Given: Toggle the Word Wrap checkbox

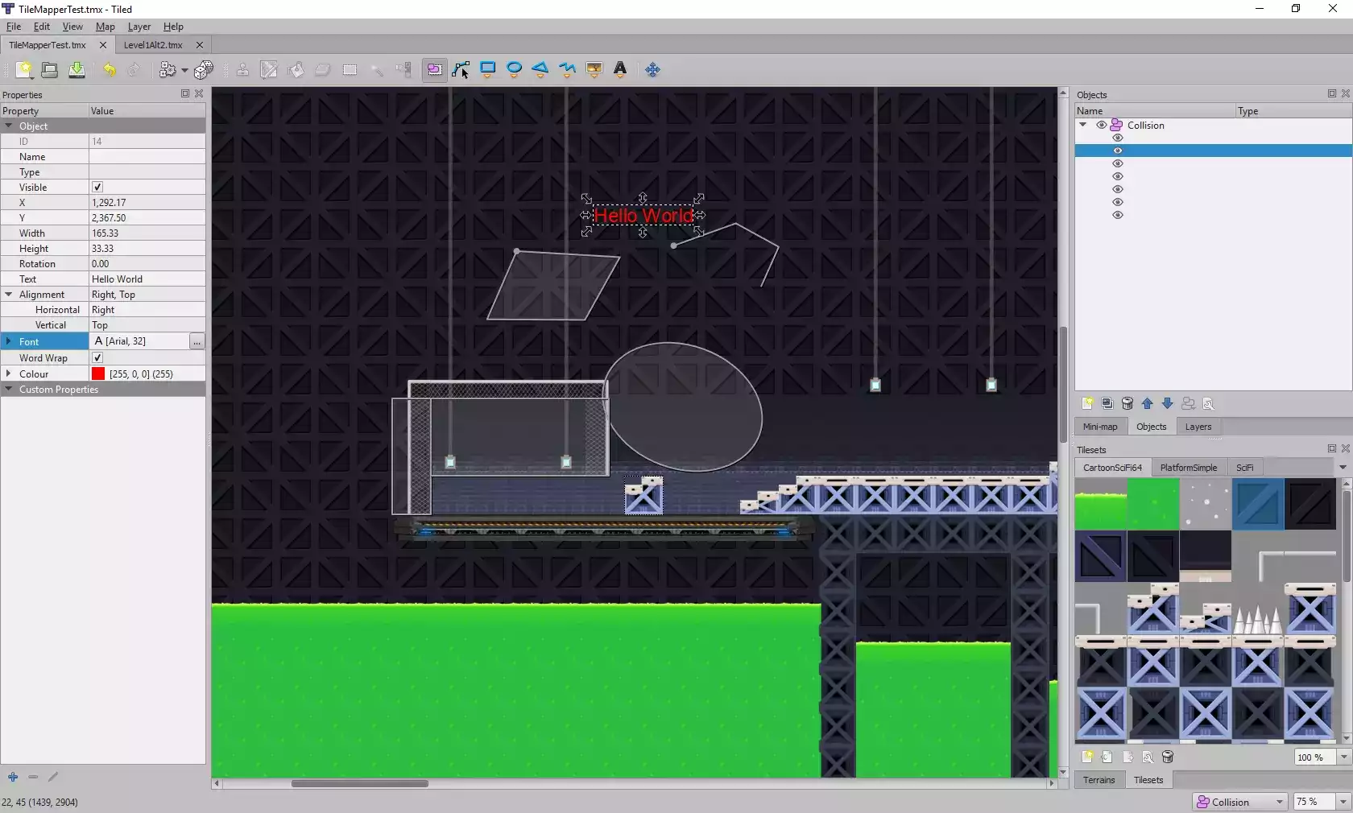Looking at the screenshot, I should coord(97,358).
